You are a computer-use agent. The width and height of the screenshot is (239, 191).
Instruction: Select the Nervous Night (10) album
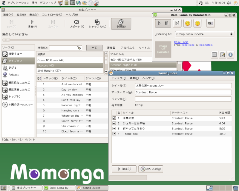point(143,65)
